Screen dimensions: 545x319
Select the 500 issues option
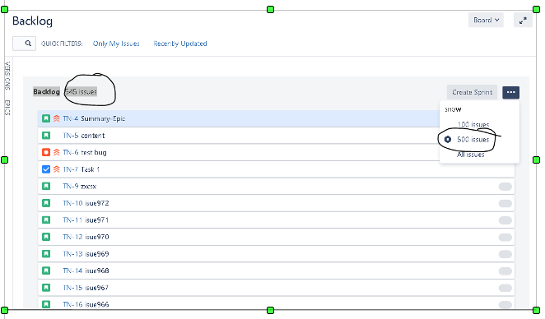(473, 140)
